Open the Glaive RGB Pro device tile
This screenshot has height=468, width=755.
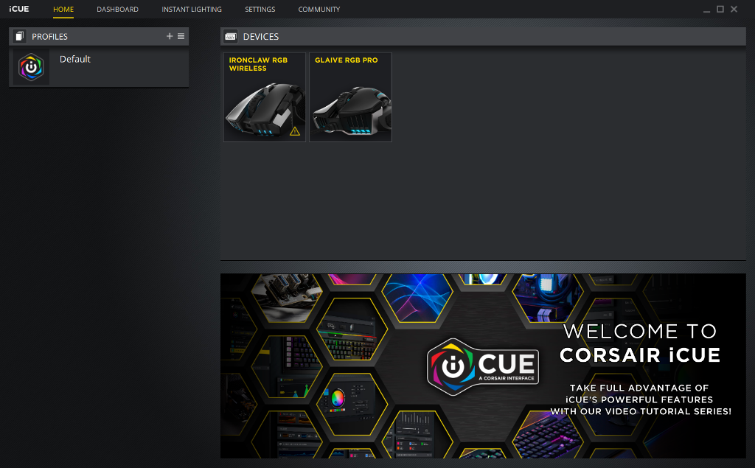(x=350, y=97)
